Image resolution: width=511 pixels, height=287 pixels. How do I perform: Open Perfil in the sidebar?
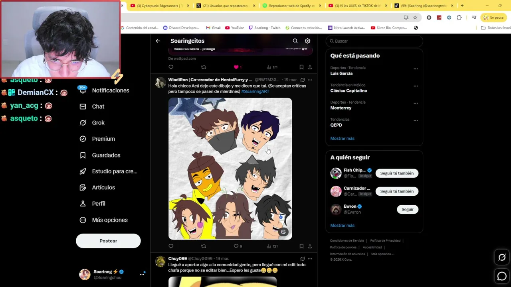coord(93,204)
